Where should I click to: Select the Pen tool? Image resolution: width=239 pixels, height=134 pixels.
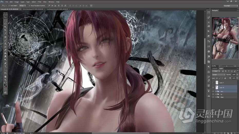[5, 63]
